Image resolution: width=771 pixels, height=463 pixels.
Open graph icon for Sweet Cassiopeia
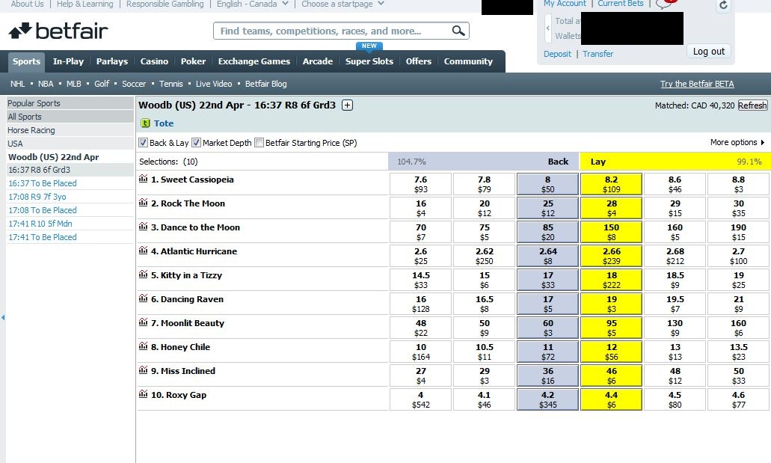click(143, 179)
